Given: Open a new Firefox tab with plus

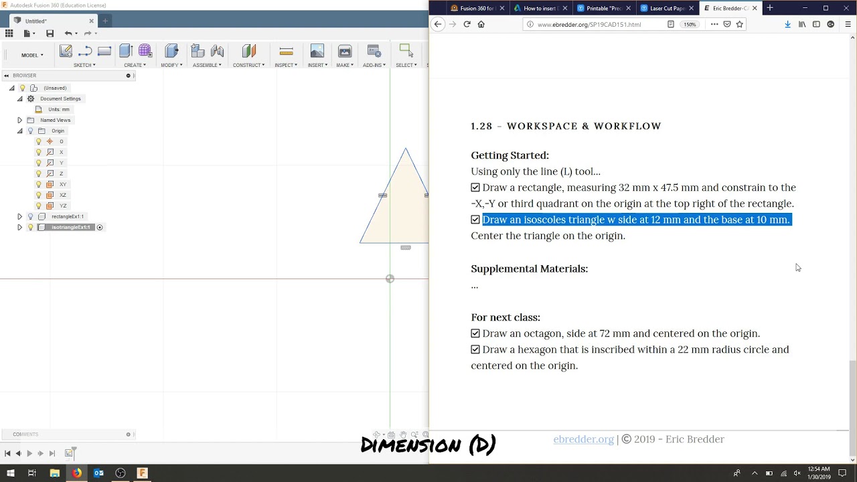Looking at the screenshot, I should (770, 8).
